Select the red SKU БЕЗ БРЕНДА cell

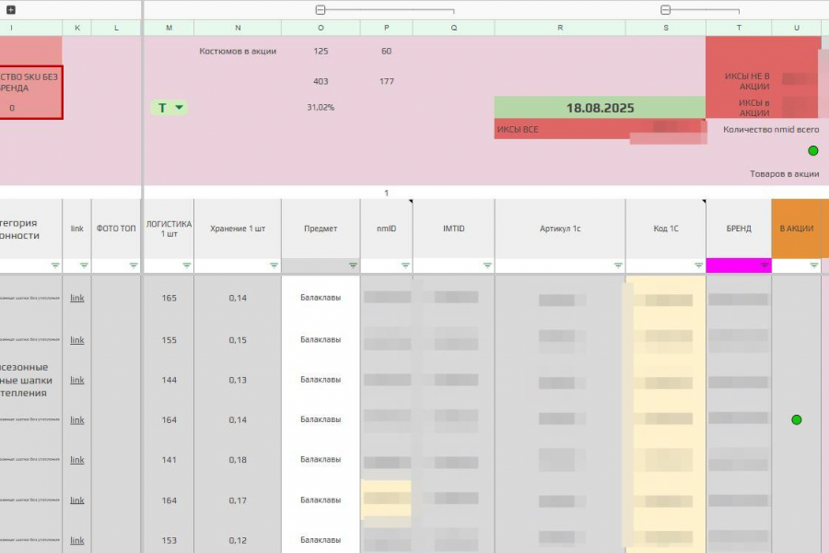coord(30,92)
